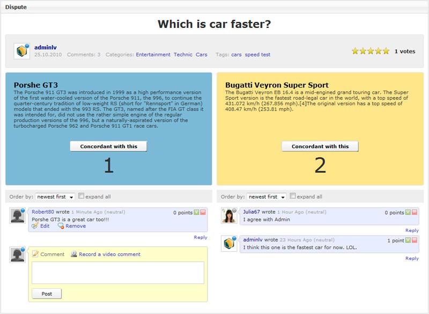Open adminlv's avatar beside the fastest-car comment
429x314 pixels.
230,243
